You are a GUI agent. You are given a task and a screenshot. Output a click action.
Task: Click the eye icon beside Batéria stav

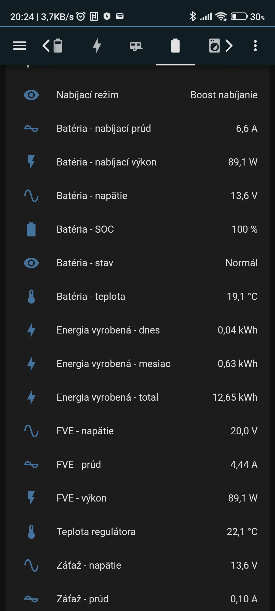click(31, 263)
